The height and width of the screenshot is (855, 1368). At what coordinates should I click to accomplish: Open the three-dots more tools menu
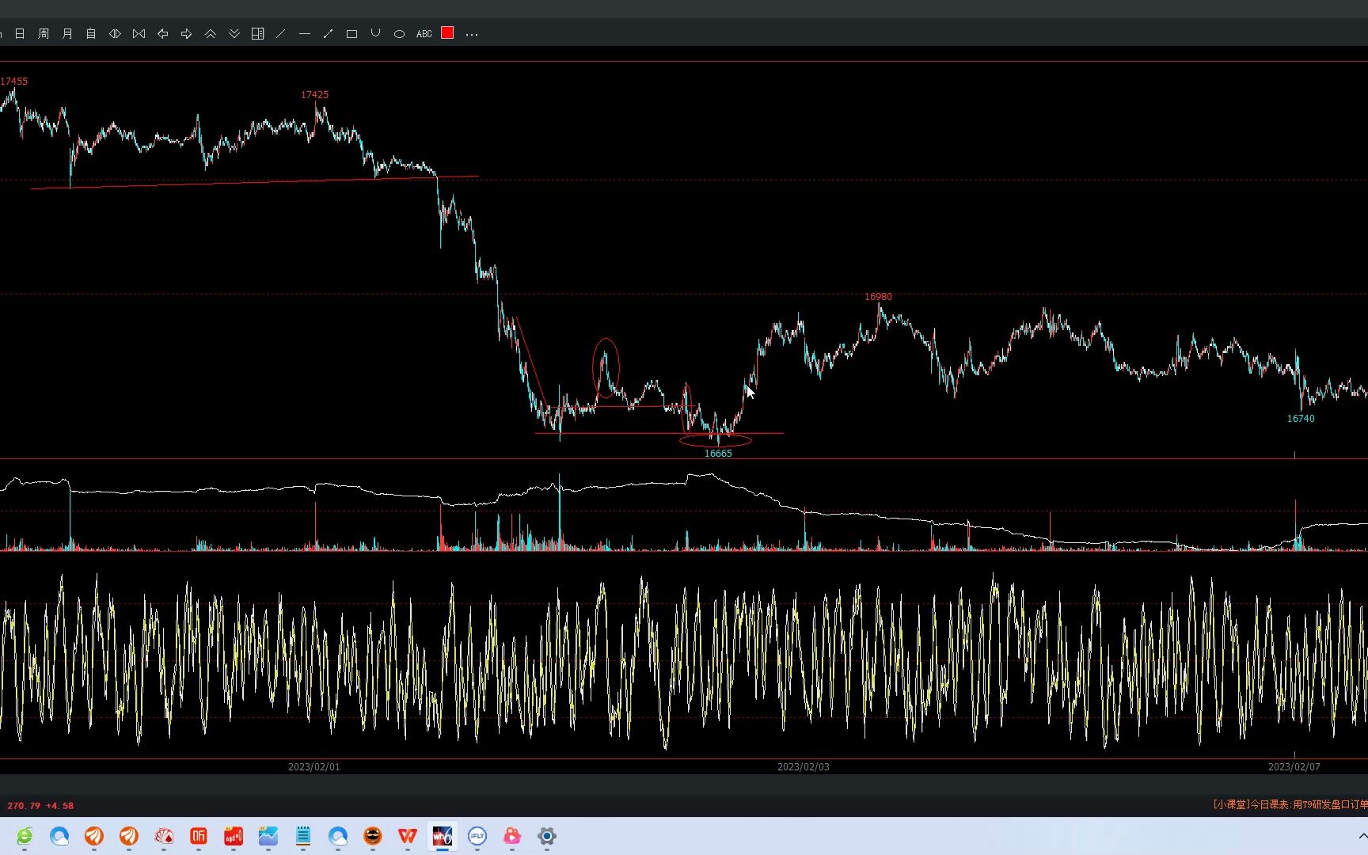(x=472, y=35)
